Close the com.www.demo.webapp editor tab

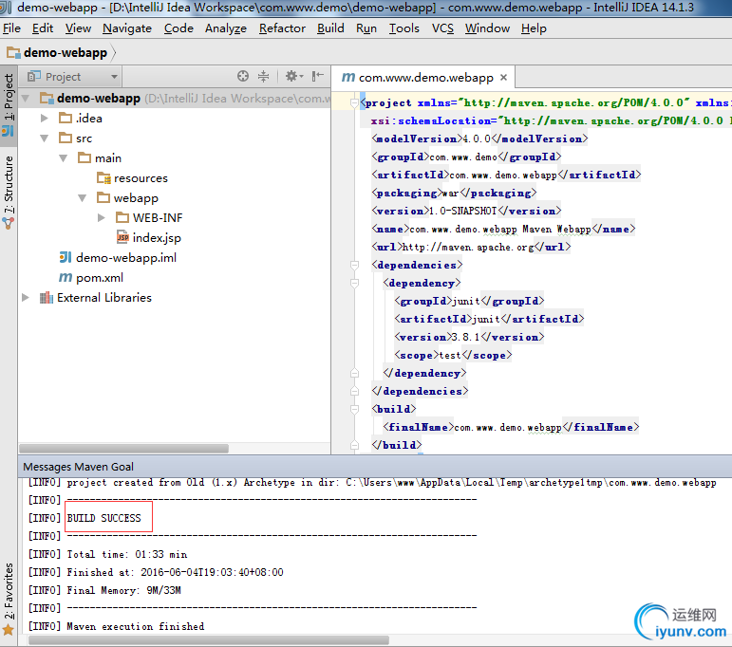coord(503,78)
